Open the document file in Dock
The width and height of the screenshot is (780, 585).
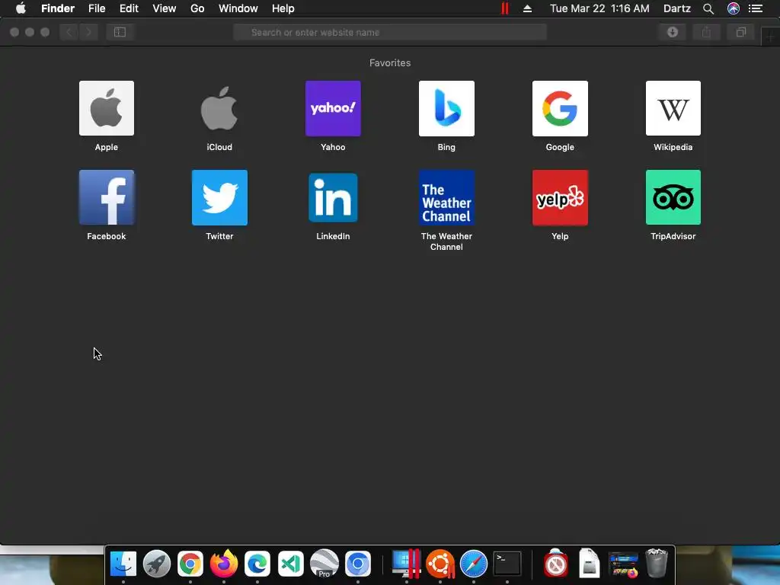589,564
